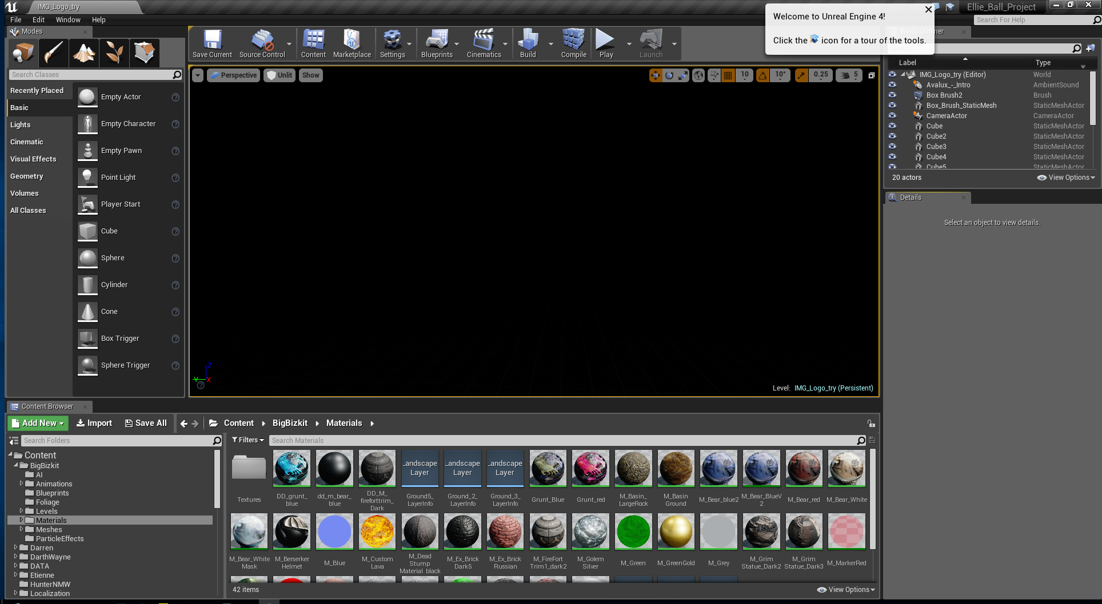The height and width of the screenshot is (604, 1102).
Task: Toggle scale snapping in the viewport
Action: pyautogui.click(x=802, y=75)
